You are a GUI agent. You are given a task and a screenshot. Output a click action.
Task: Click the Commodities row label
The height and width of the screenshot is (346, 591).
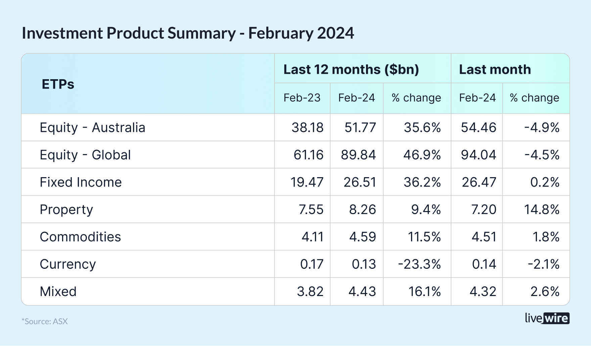coord(80,237)
